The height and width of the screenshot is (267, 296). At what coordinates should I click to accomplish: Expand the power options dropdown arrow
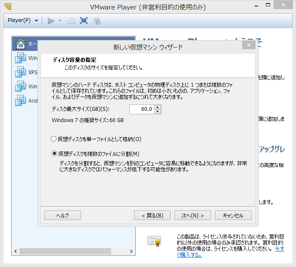click(60, 21)
